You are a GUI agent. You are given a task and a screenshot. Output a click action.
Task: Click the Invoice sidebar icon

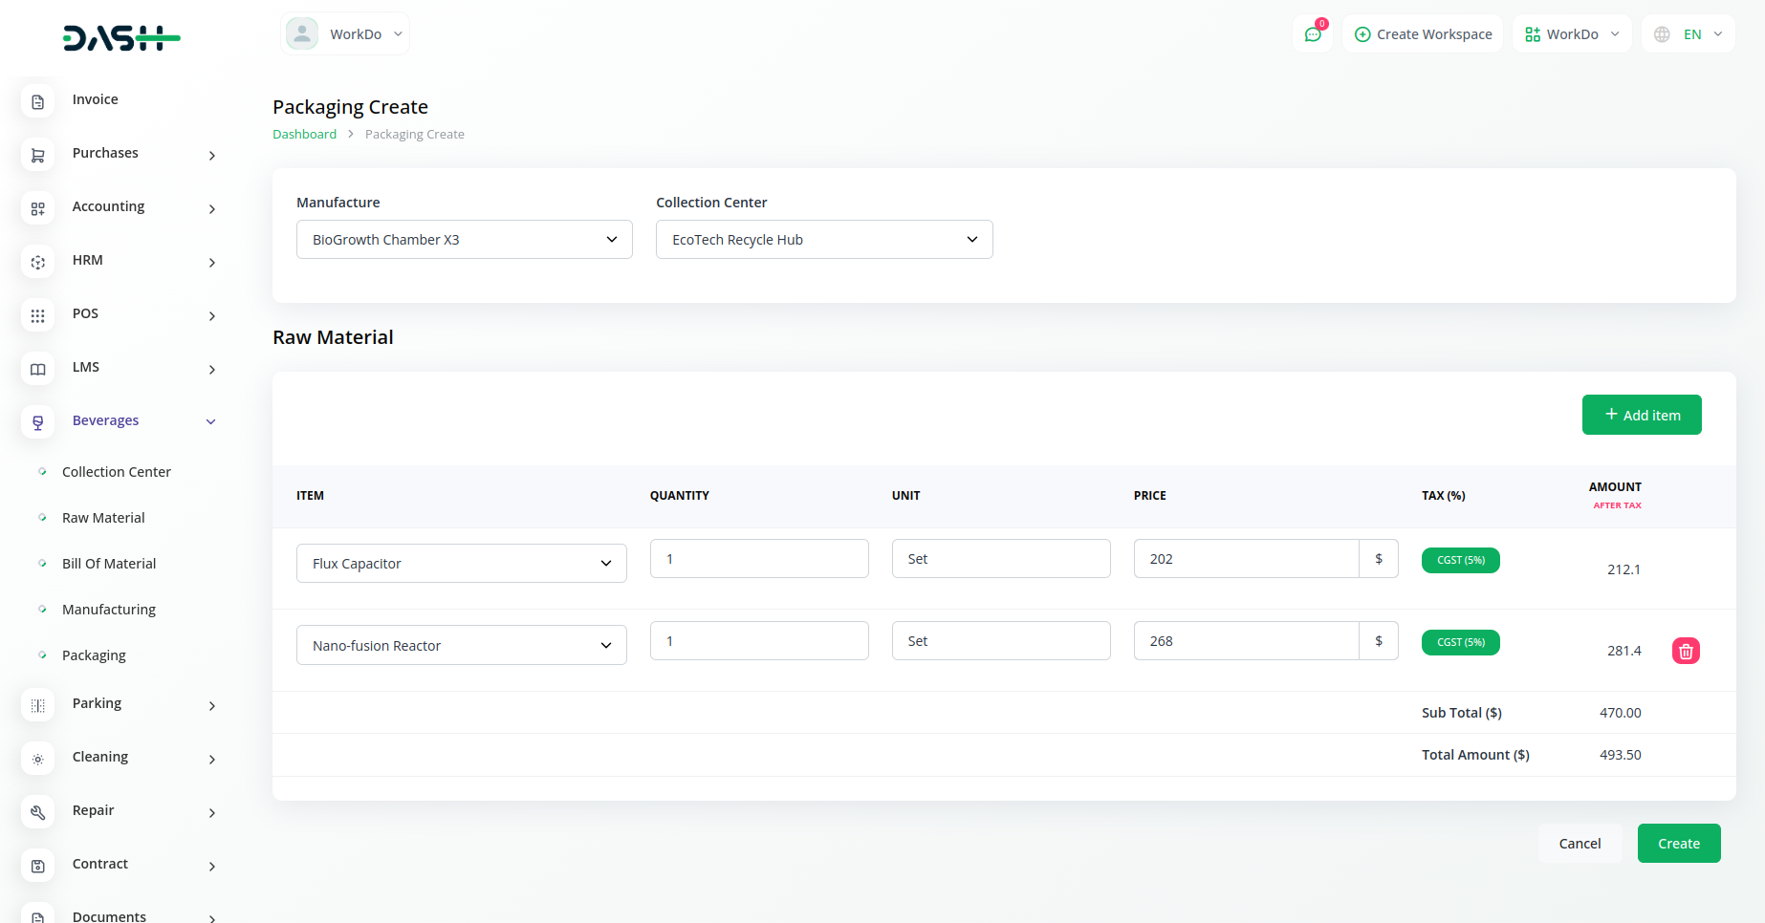click(38, 101)
